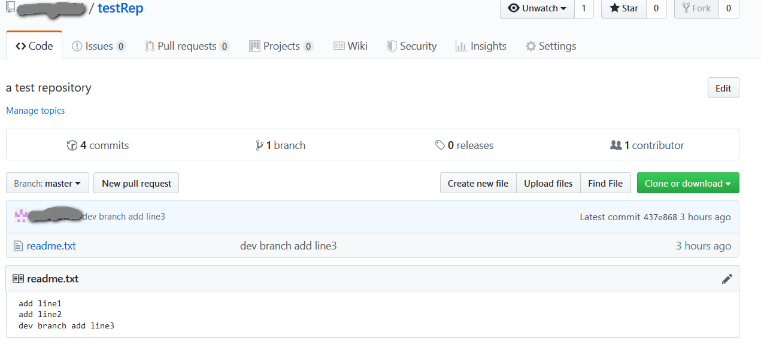Click the tag icon beside 0 releases
The image size is (761, 344).
coord(440,145)
